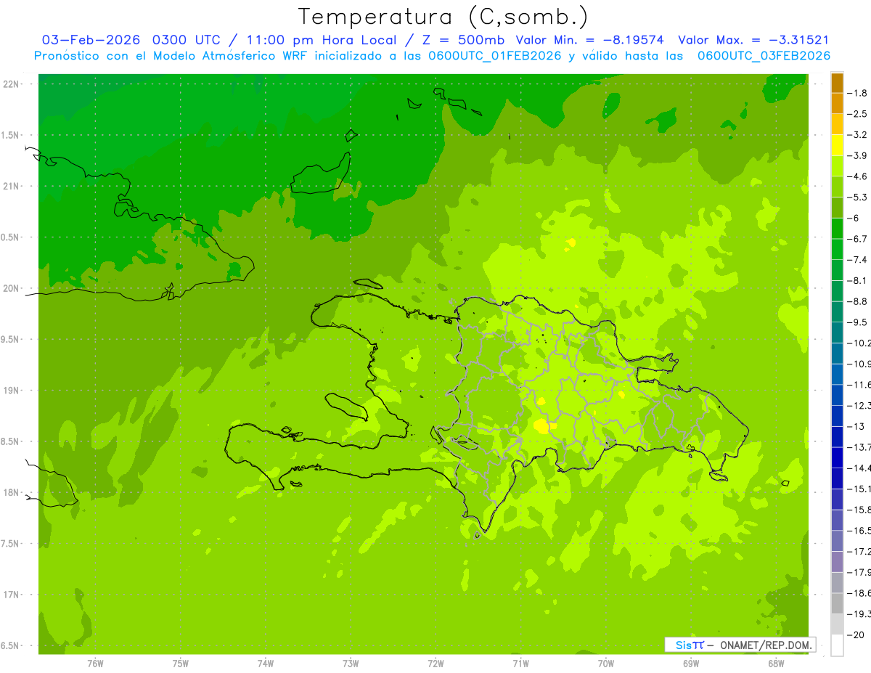The height and width of the screenshot is (673, 871).
Task: Click the '18N' latitude label
Action: click(11, 493)
